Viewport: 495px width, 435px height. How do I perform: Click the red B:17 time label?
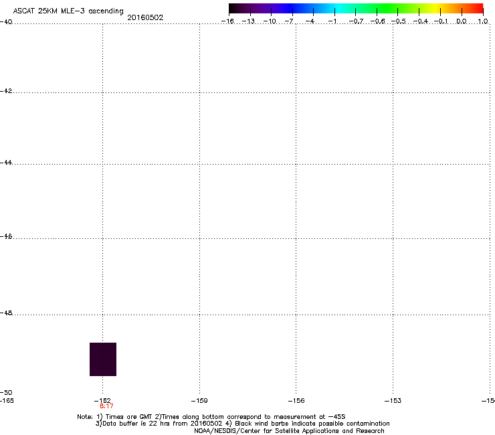[106, 406]
